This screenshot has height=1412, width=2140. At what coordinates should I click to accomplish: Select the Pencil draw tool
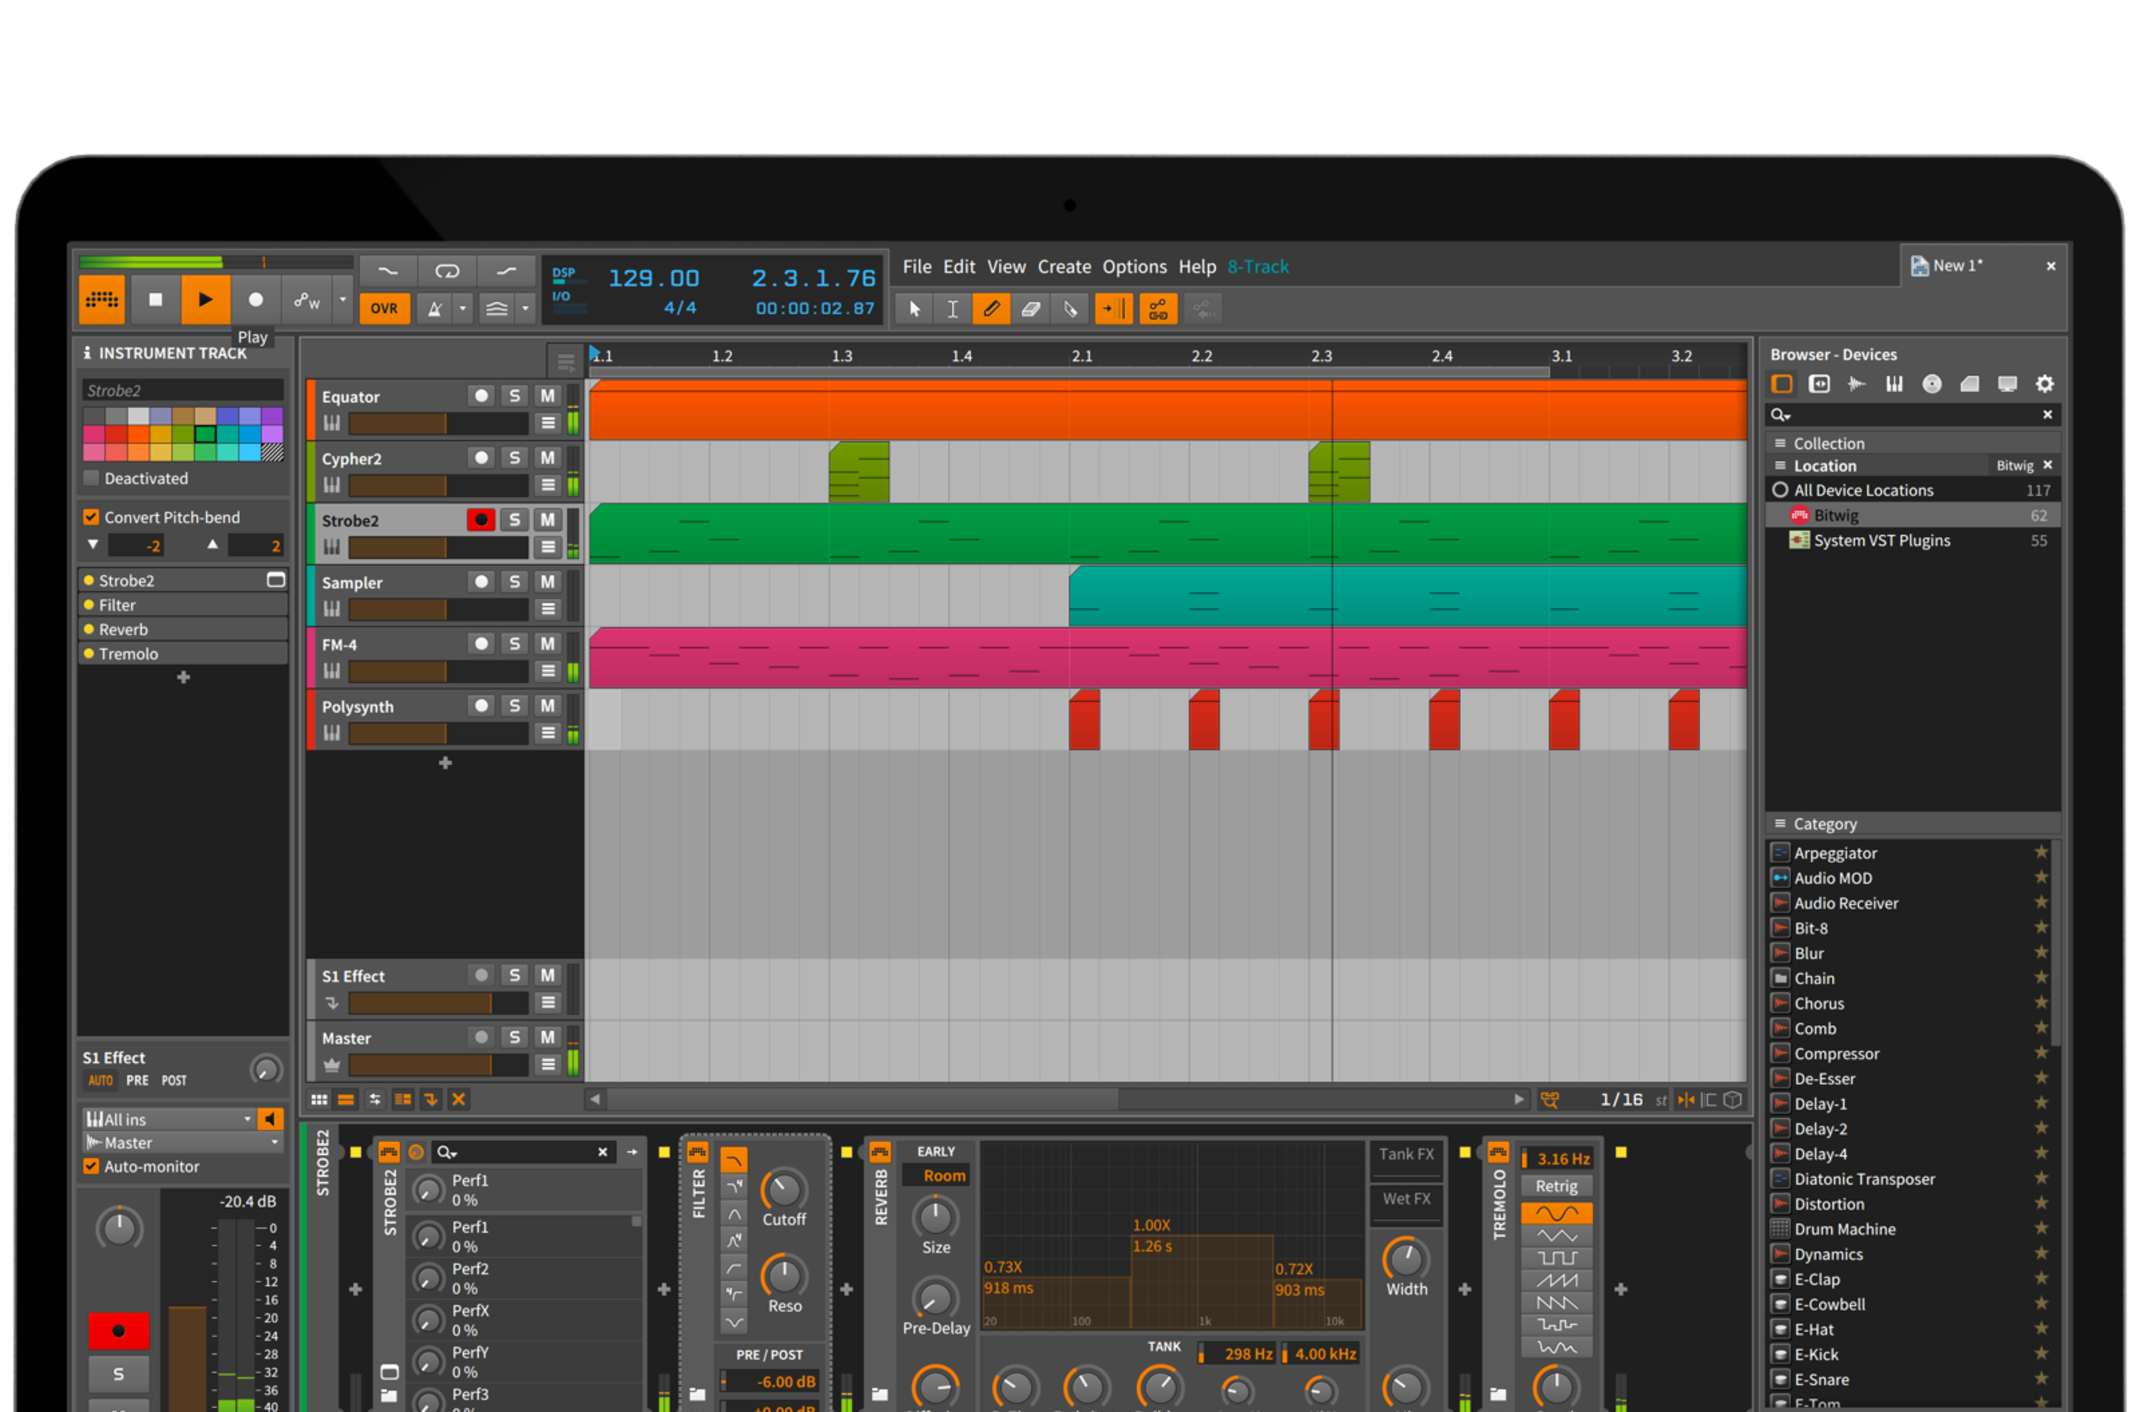point(990,310)
